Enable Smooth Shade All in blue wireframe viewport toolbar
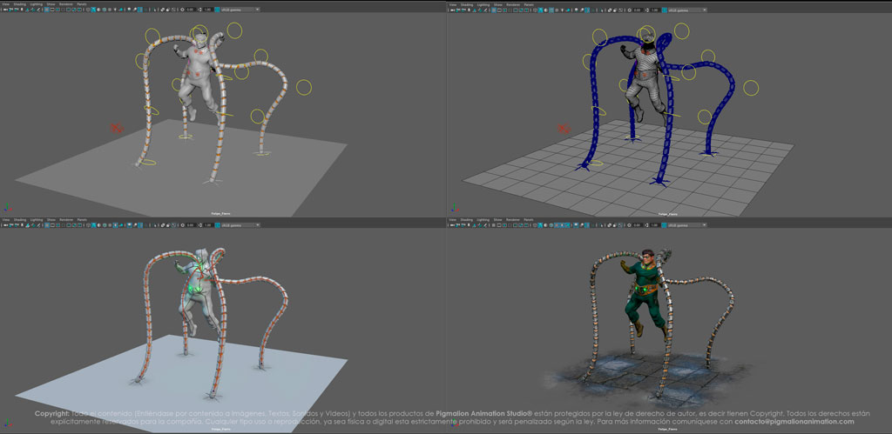Image resolution: width=892 pixels, height=434 pixels. (x=540, y=10)
